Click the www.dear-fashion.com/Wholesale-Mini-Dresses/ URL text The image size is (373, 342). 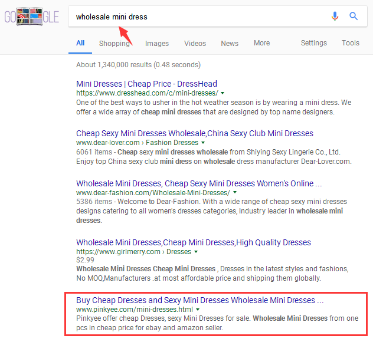point(153,192)
